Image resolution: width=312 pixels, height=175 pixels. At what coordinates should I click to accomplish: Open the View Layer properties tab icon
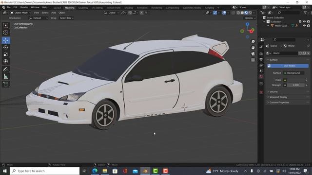(x=261, y=65)
